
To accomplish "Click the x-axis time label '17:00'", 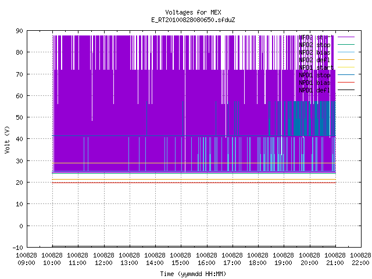I will tap(233, 263).
